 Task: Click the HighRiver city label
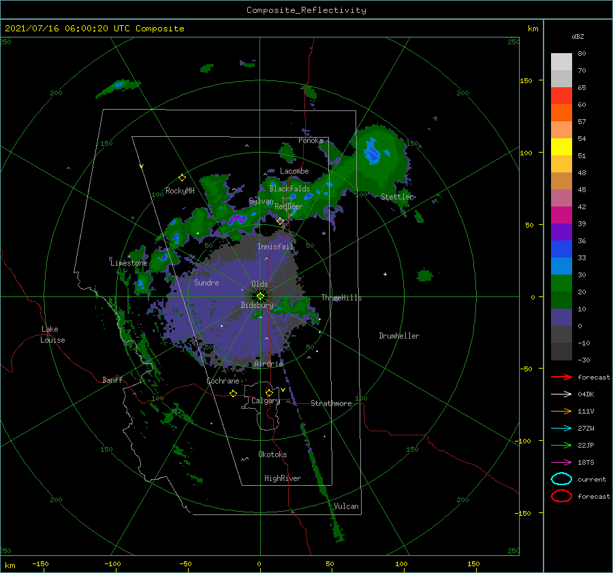(x=283, y=478)
